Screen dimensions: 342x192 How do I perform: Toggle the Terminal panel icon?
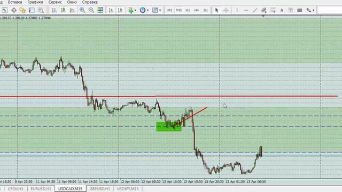coord(32,10)
